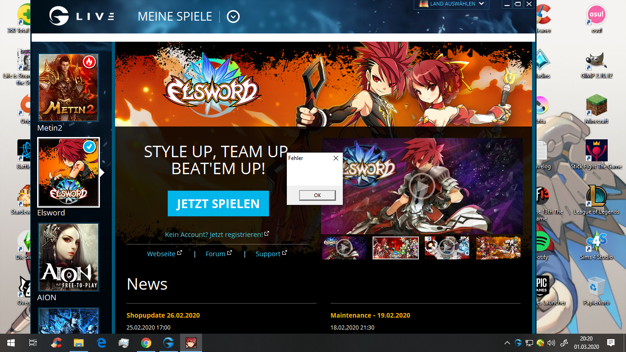Open File Explorer from the taskbar
The image size is (626, 352).
click(79, 343)
